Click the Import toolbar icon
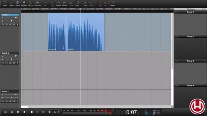This screenshot has height=116, width=207. (x=24, y=4)
